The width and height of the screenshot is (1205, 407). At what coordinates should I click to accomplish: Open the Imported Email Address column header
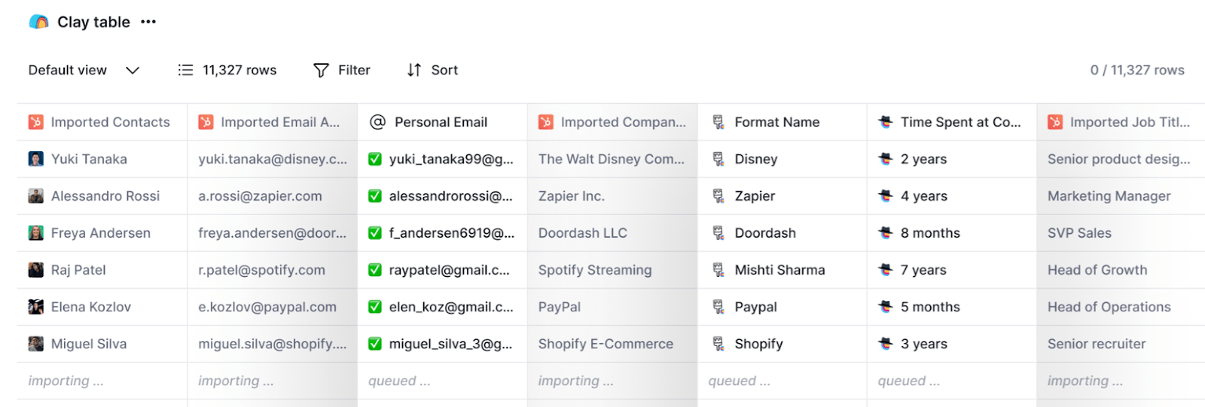272,122
